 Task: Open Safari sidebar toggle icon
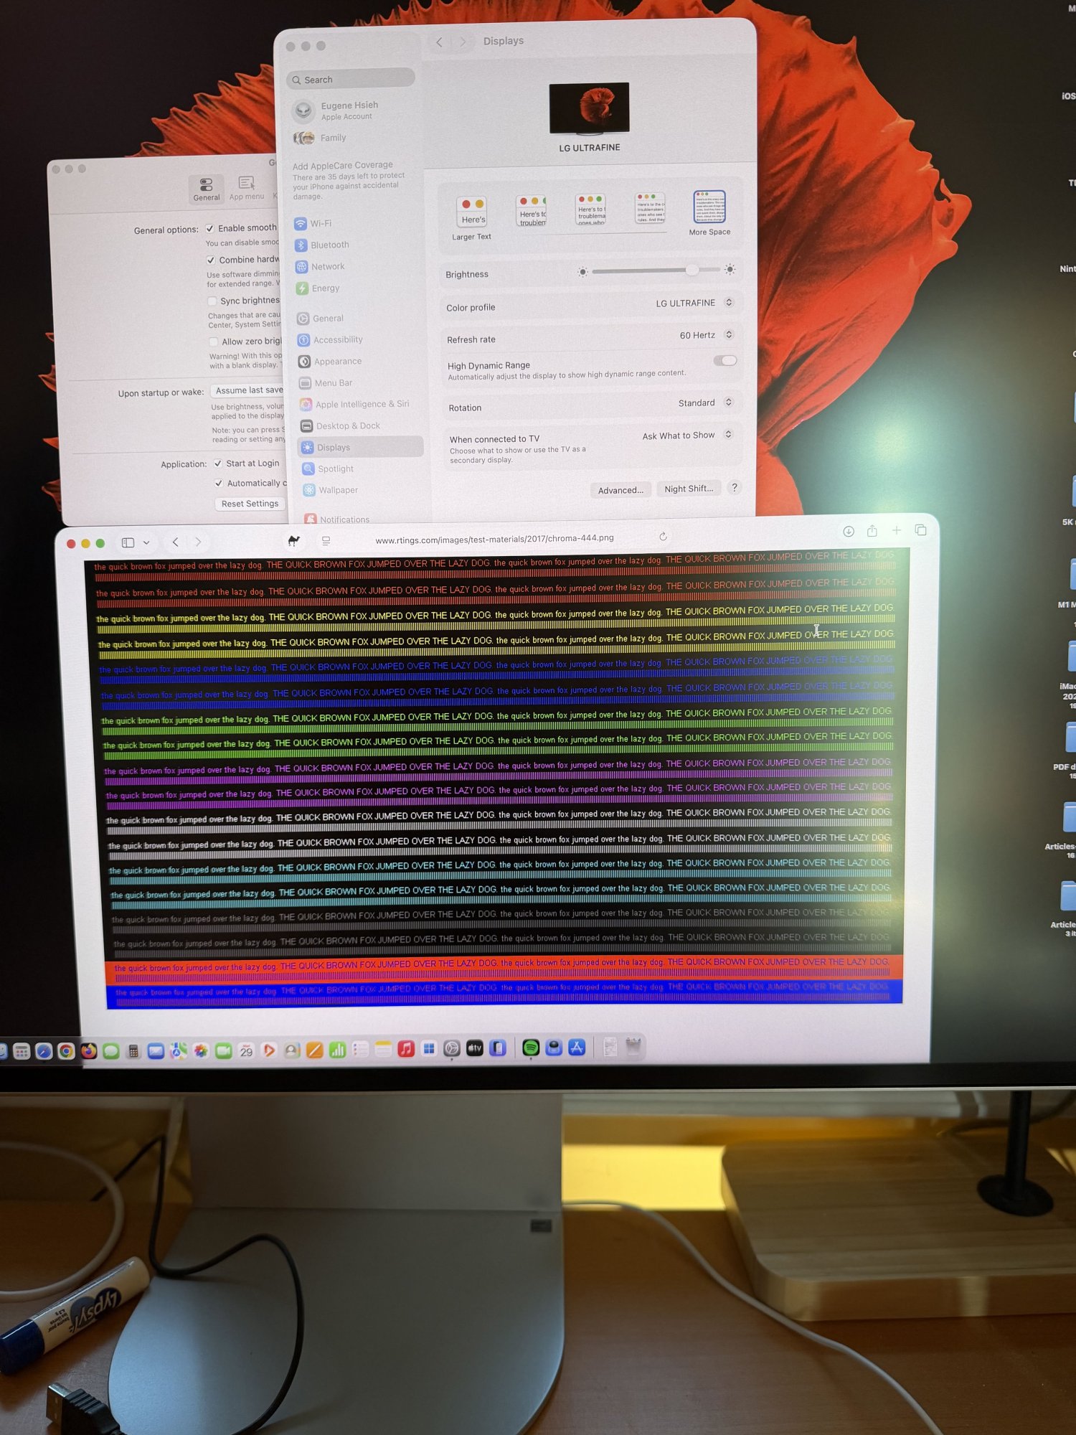click(128, 543)
